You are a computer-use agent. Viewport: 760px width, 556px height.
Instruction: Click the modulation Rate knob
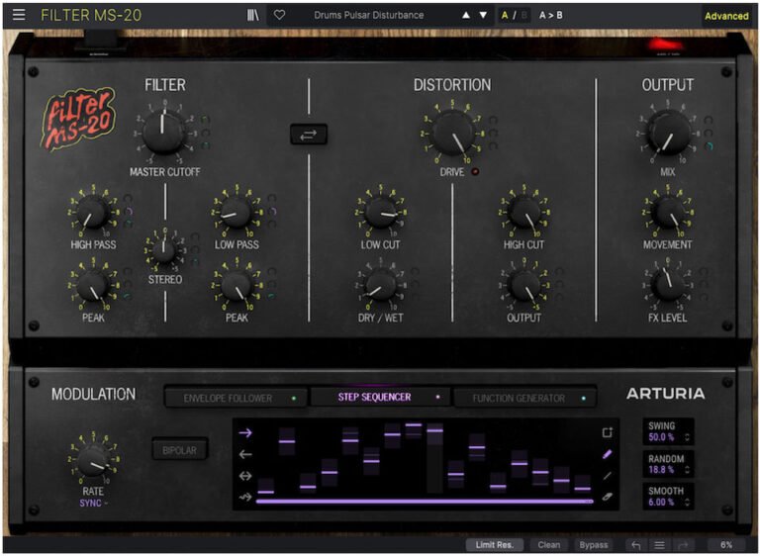93,461
